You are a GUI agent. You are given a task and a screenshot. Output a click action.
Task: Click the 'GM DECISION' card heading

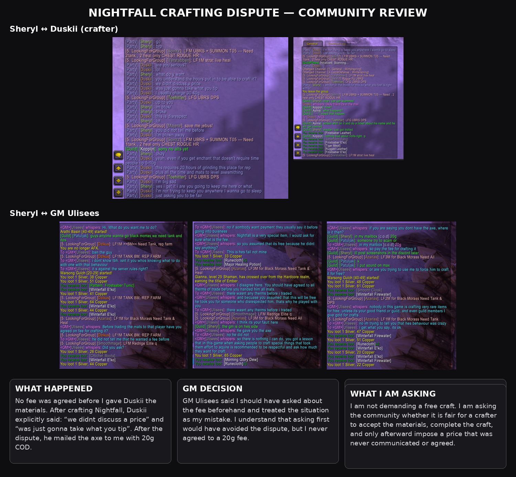(213, 389)
